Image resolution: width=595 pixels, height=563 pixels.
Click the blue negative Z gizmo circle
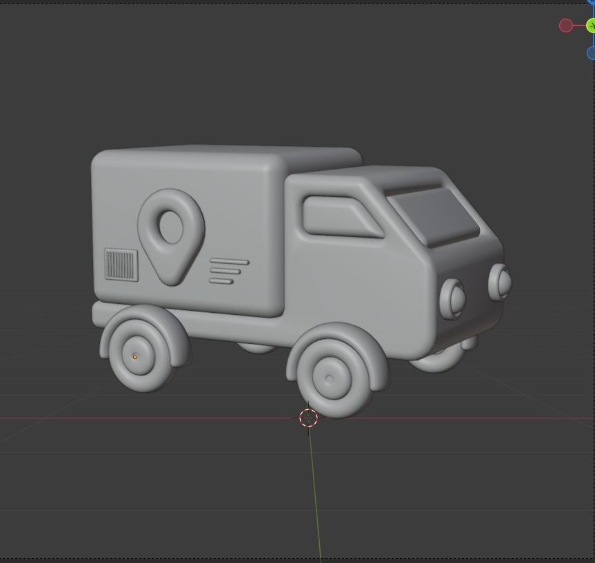point(591,53)
